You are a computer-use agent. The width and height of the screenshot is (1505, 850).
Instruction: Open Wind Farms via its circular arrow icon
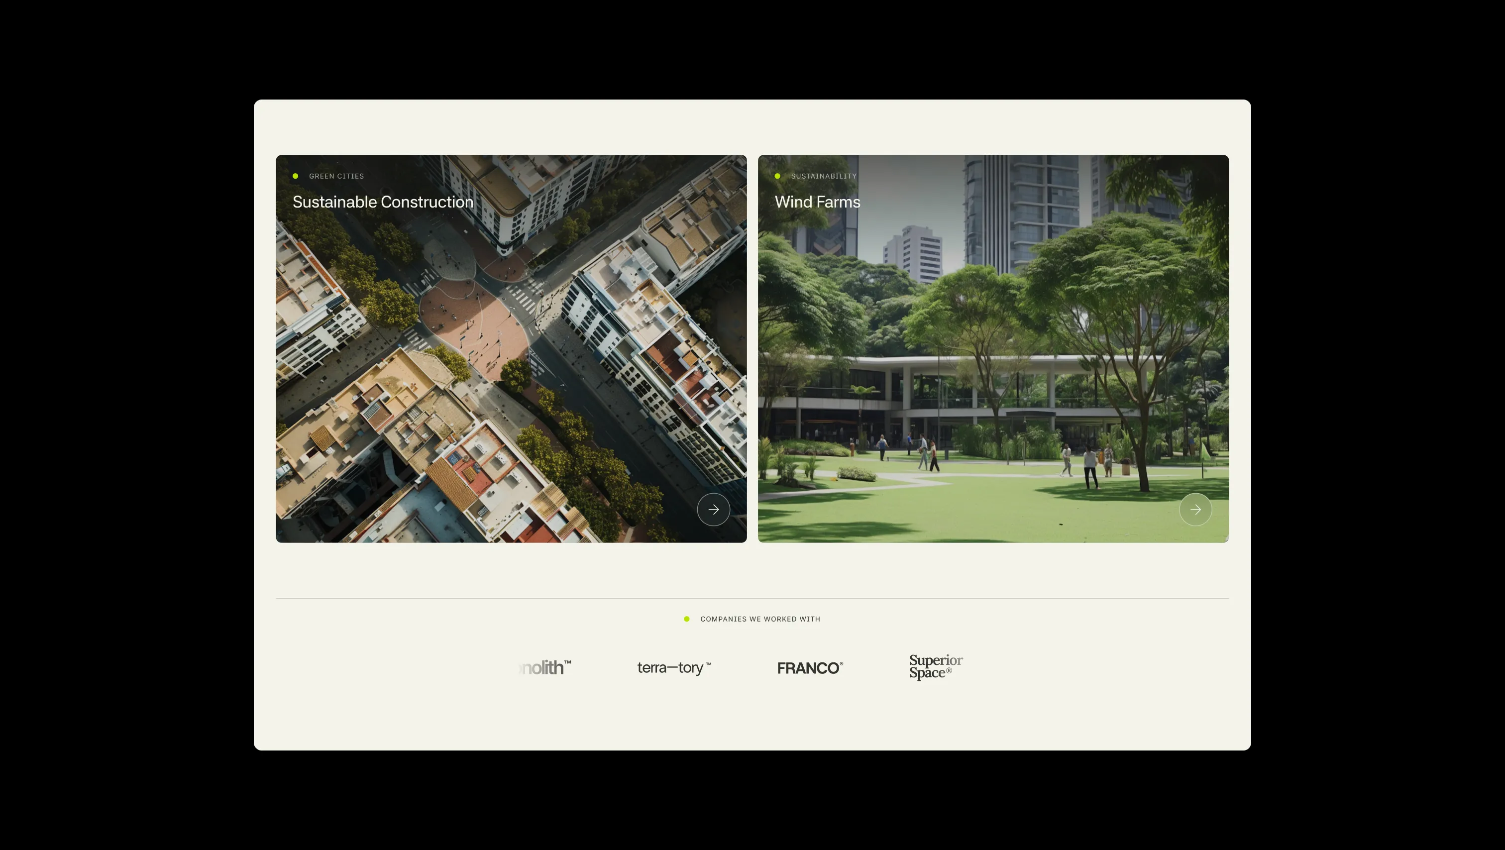(1195, 510)
